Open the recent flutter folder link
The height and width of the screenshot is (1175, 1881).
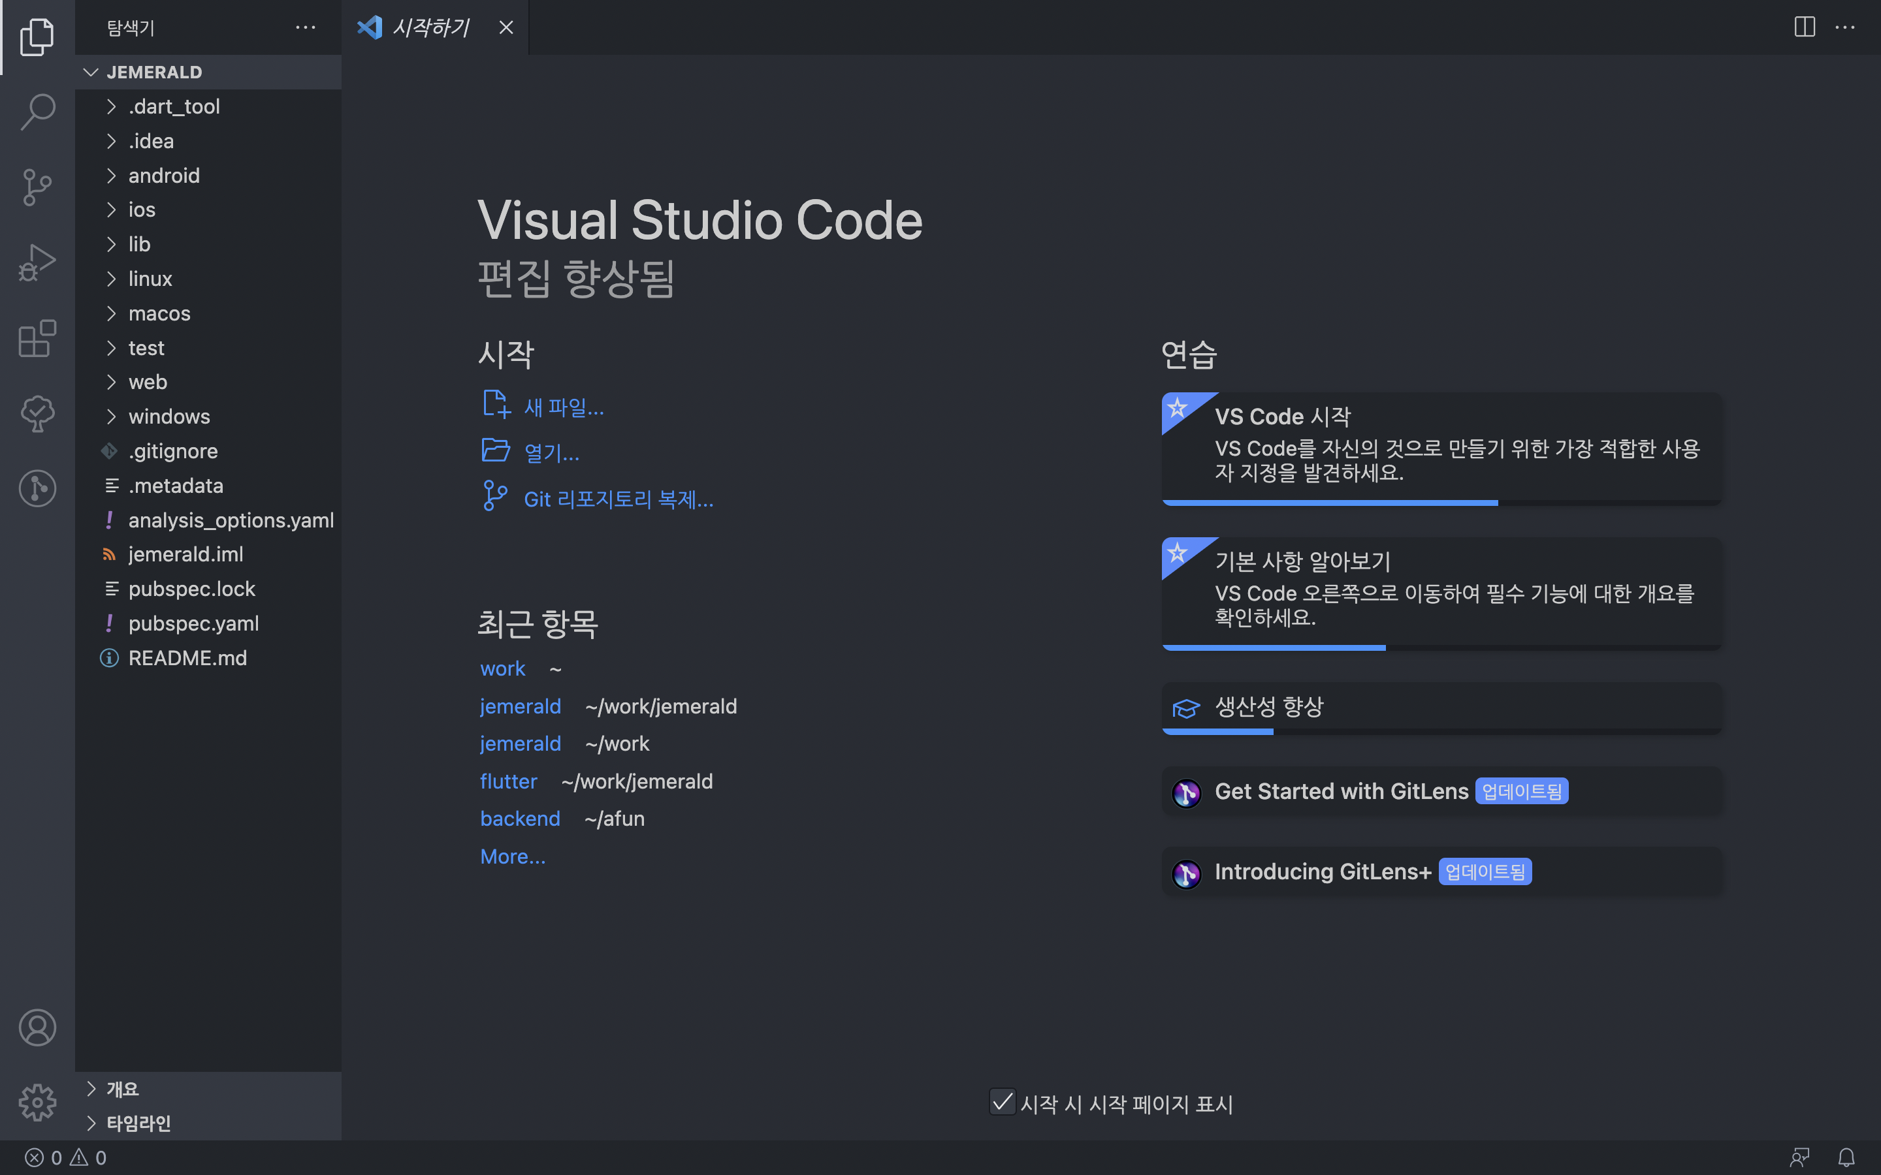(x=508, y=781)
